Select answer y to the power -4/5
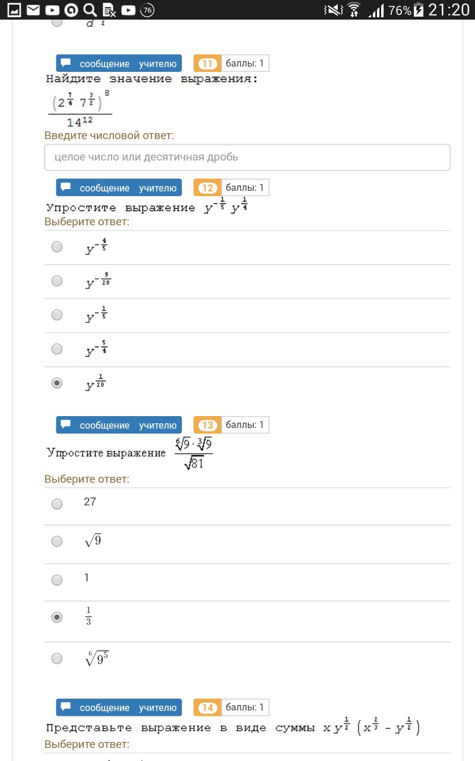475x761 pixels. click(57, 247)
